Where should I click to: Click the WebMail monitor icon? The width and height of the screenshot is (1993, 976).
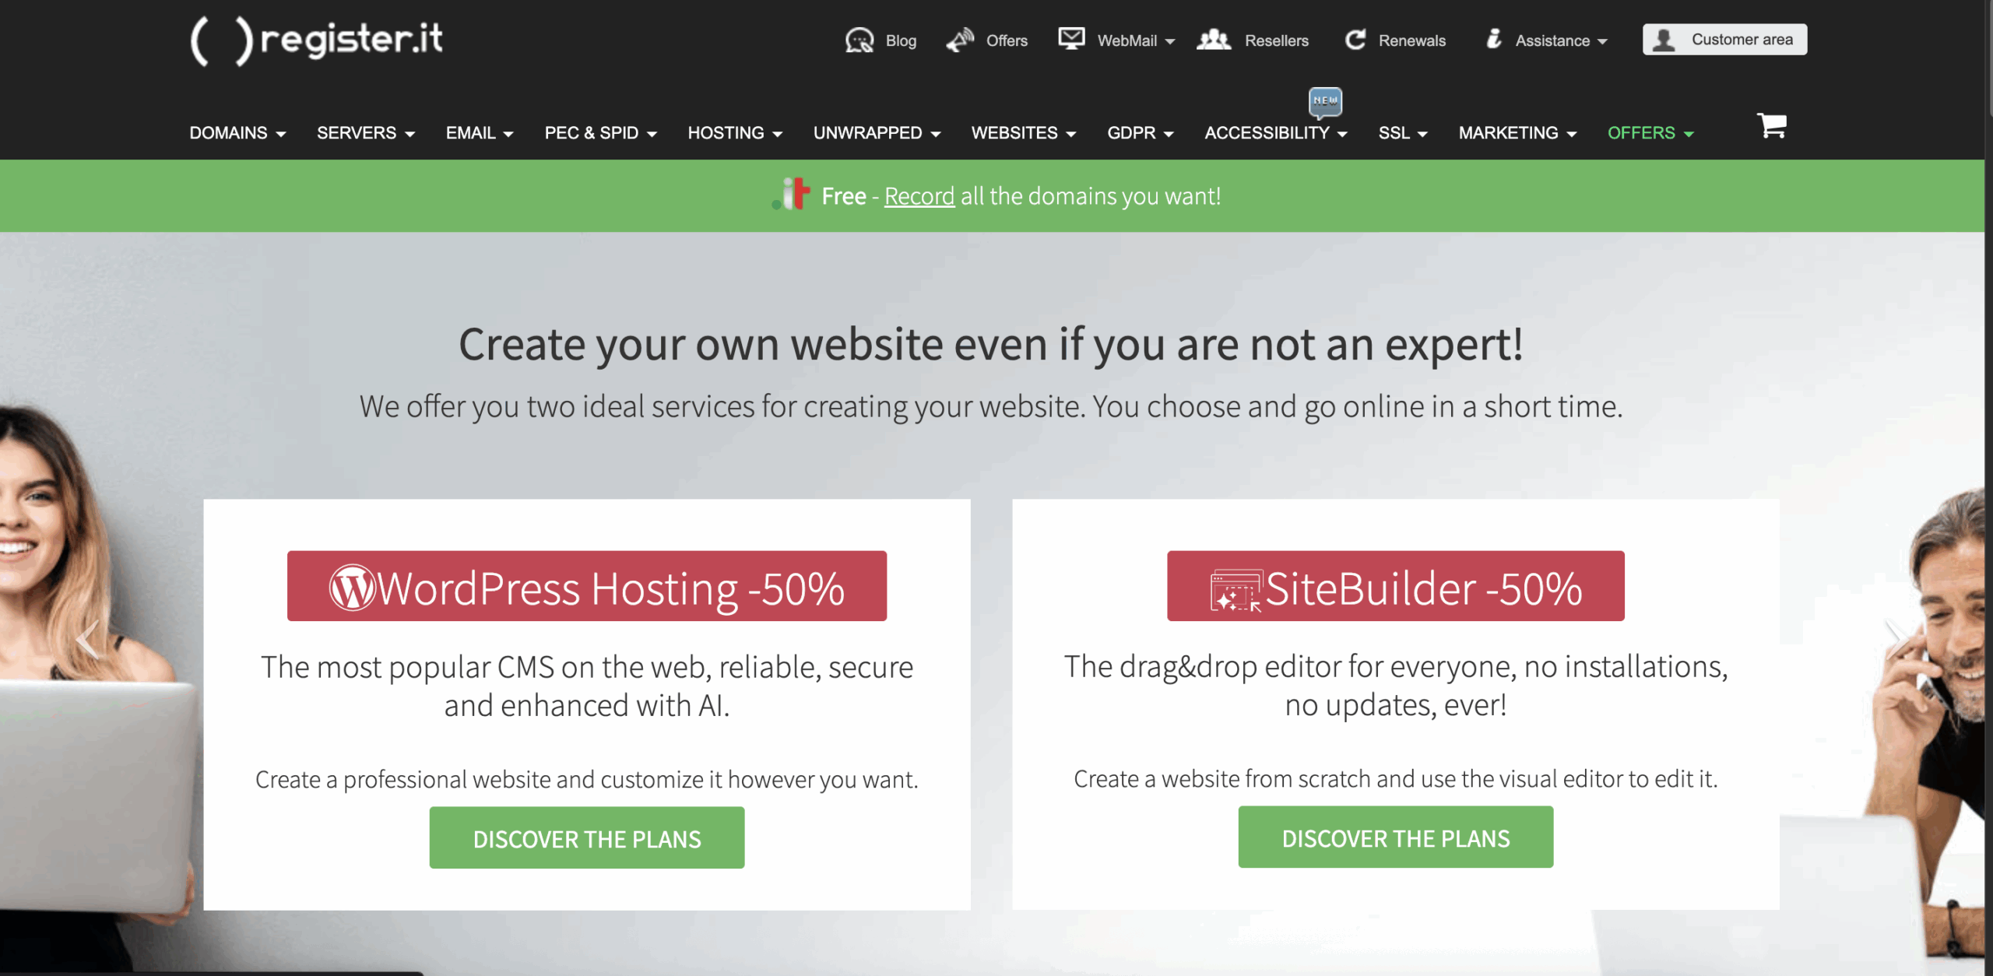(1071, 38)
